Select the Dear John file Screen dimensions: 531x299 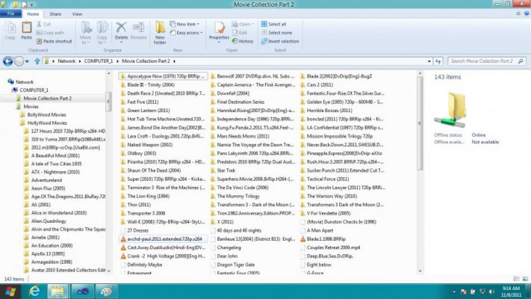coord(227,256)
